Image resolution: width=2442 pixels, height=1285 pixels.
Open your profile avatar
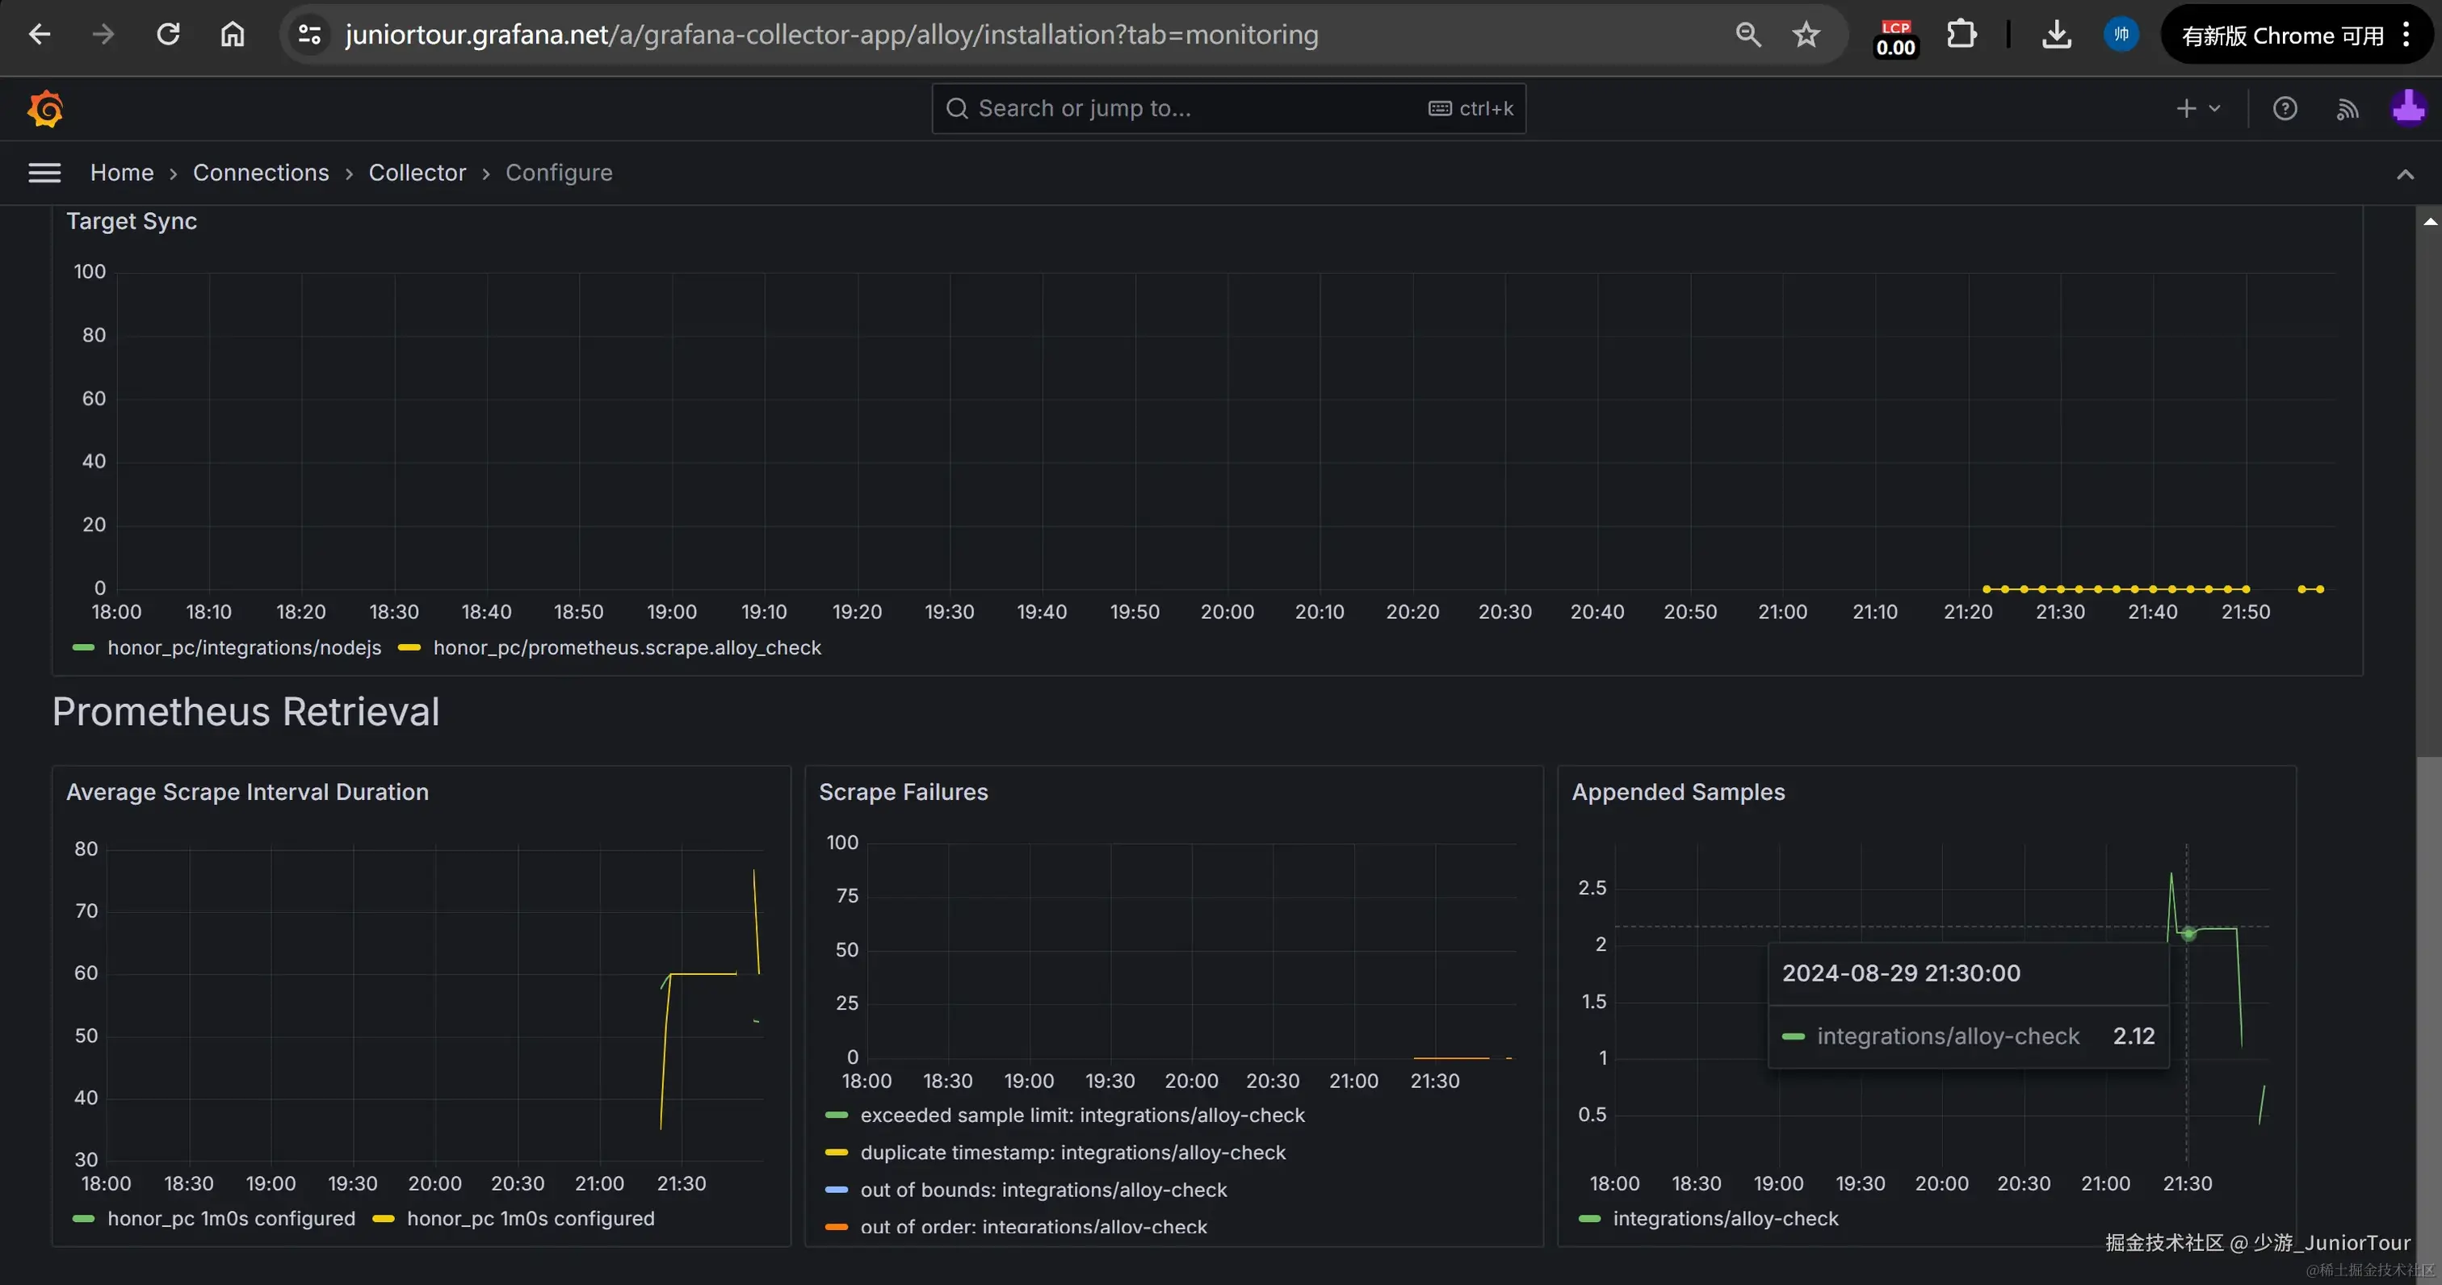coord(2409,108)
